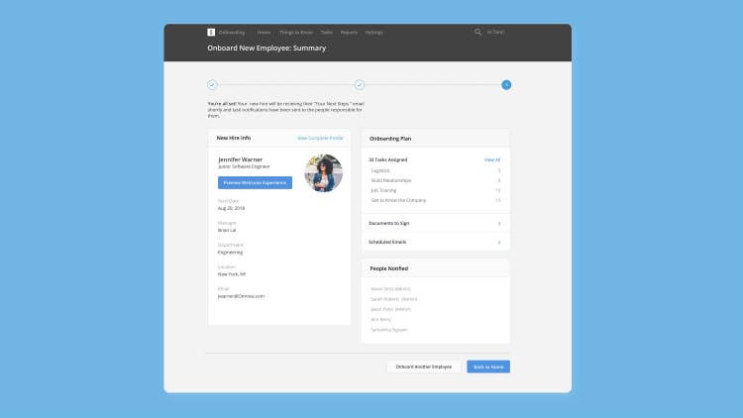
Task: Open the user greeting menu
Action: pos(495,32)
